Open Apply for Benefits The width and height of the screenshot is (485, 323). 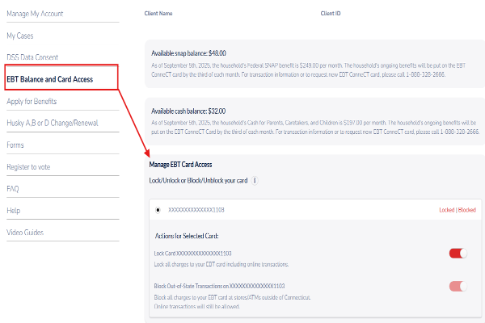32,102
